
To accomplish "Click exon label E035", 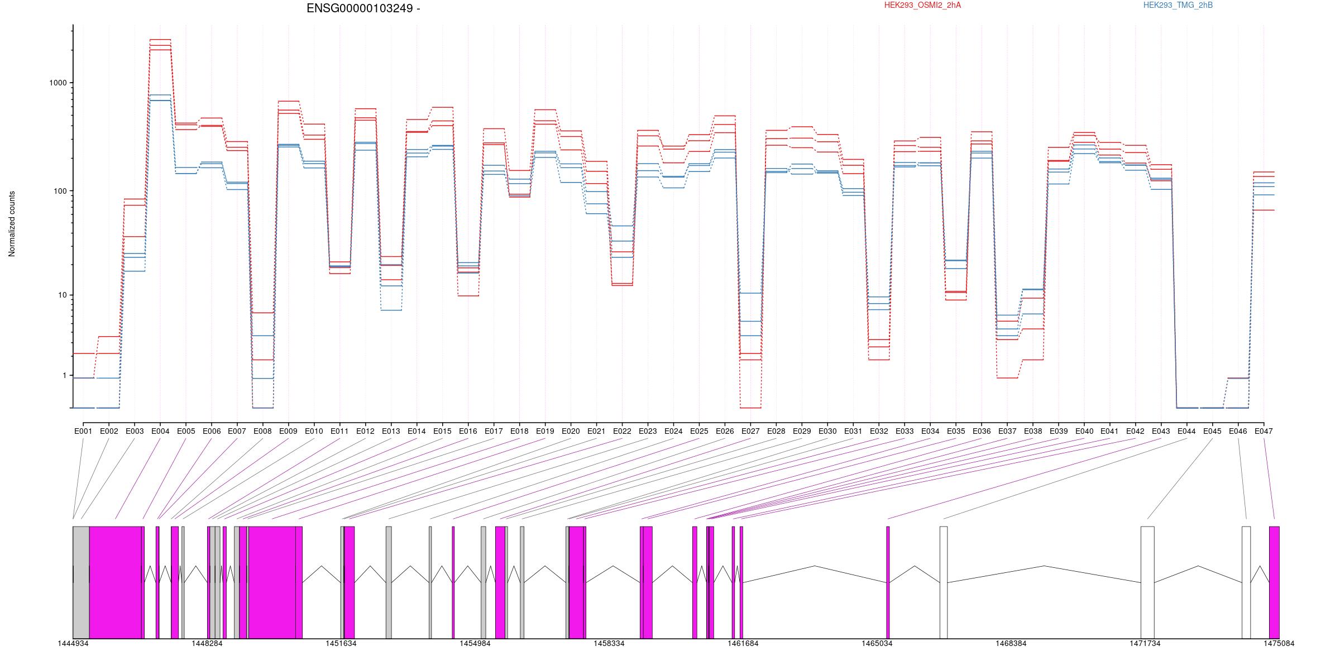I will (956, 431).
